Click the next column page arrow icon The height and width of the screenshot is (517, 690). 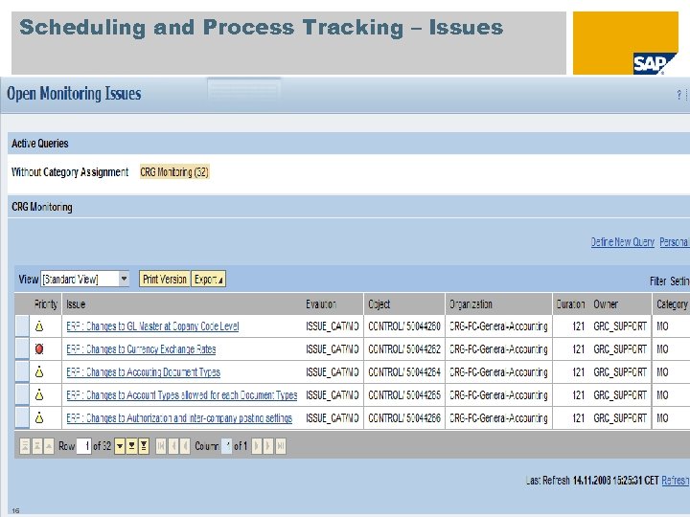tap(268, 446)
